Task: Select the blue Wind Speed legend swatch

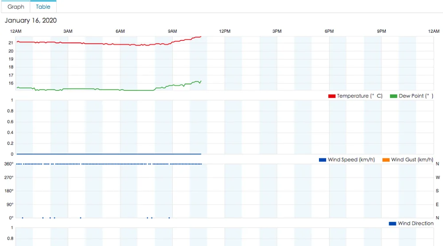Action: [322, 160]
